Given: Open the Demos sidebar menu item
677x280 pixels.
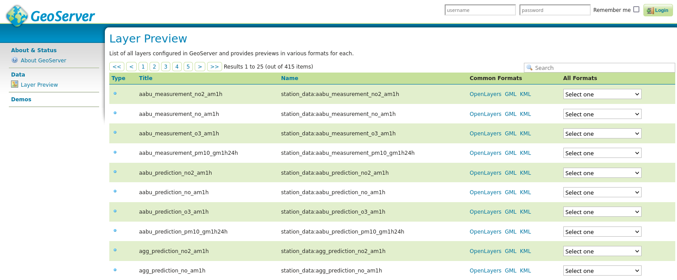Looking at the screenshot, I should pyautogui.click(x=21, y=99).
